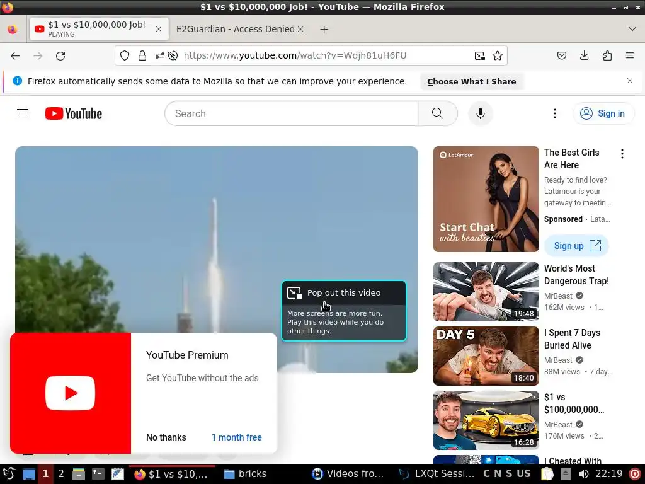Screen dimensions: 645x484
Task: Open I Spent 7 Days Buried Alive title
Action: coord(572,338)
